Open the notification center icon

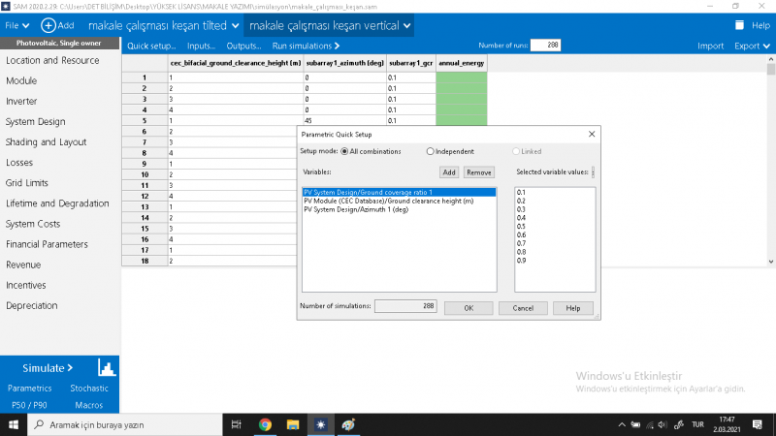757,424
